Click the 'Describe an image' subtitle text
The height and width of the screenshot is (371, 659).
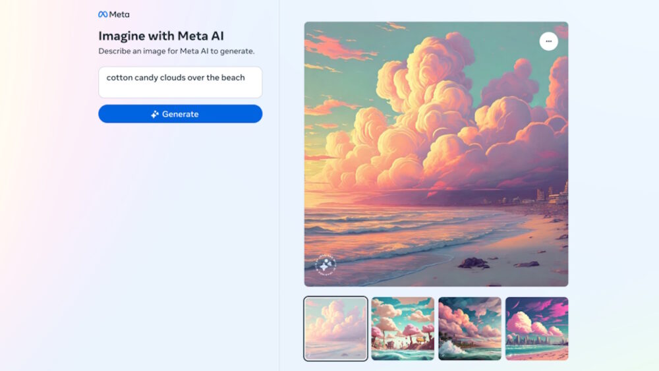point(176,51)
